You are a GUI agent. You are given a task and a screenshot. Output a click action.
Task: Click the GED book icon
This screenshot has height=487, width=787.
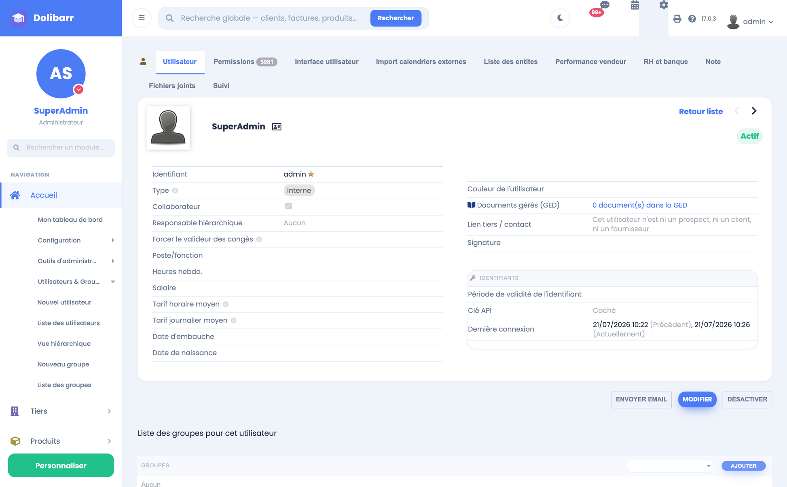[471, 205]
